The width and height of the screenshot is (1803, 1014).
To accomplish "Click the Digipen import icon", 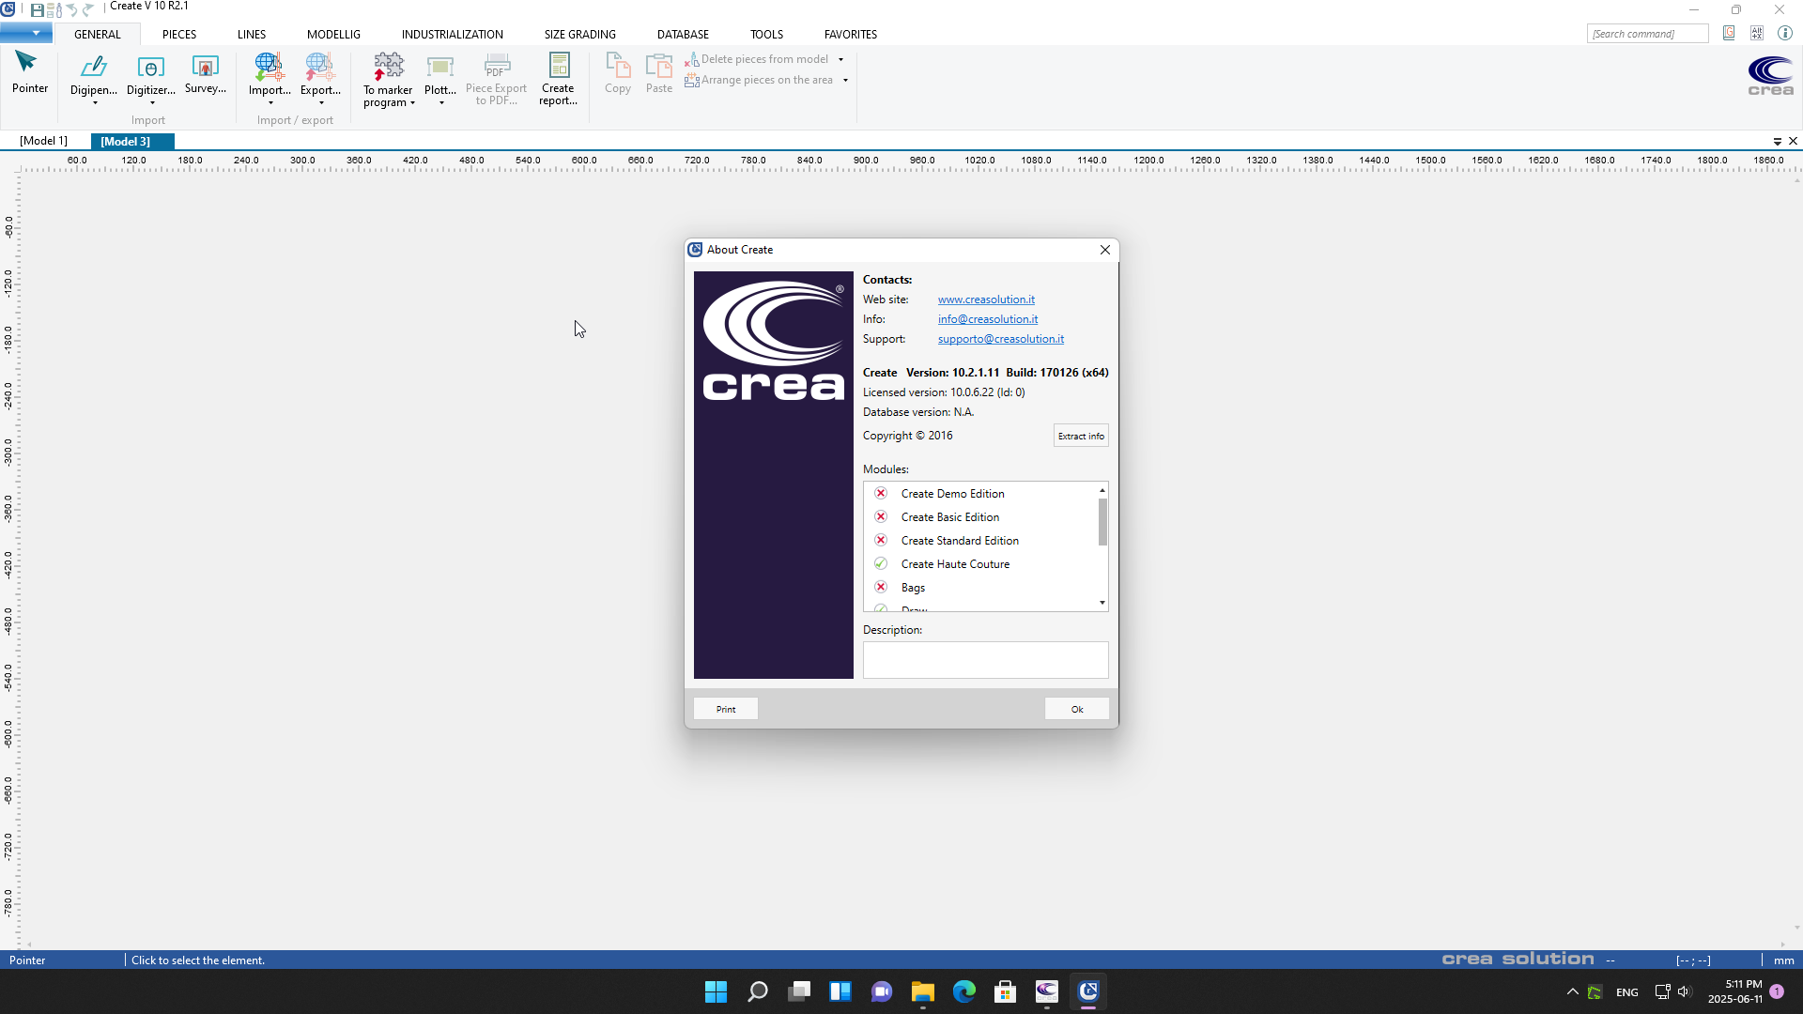I will coord(94,67).
